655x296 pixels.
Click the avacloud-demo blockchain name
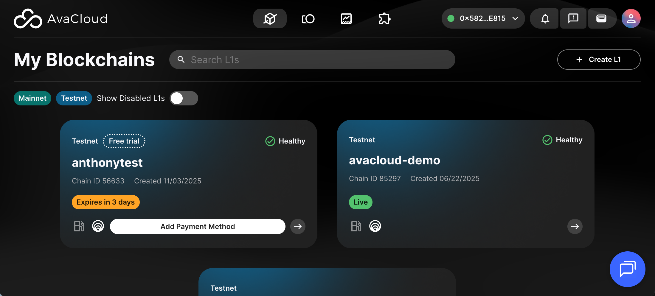[395, 161]
